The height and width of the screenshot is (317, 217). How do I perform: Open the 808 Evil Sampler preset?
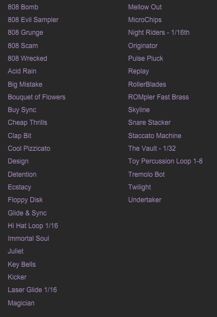tap(33, 20)
